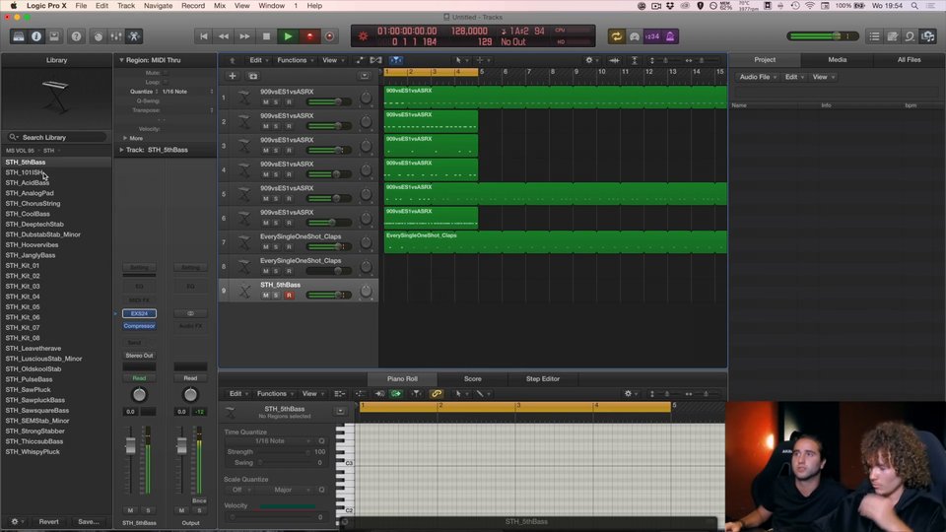Click the Forward transport button
This screenshot has height=532, width=946.
pos(244,36)
